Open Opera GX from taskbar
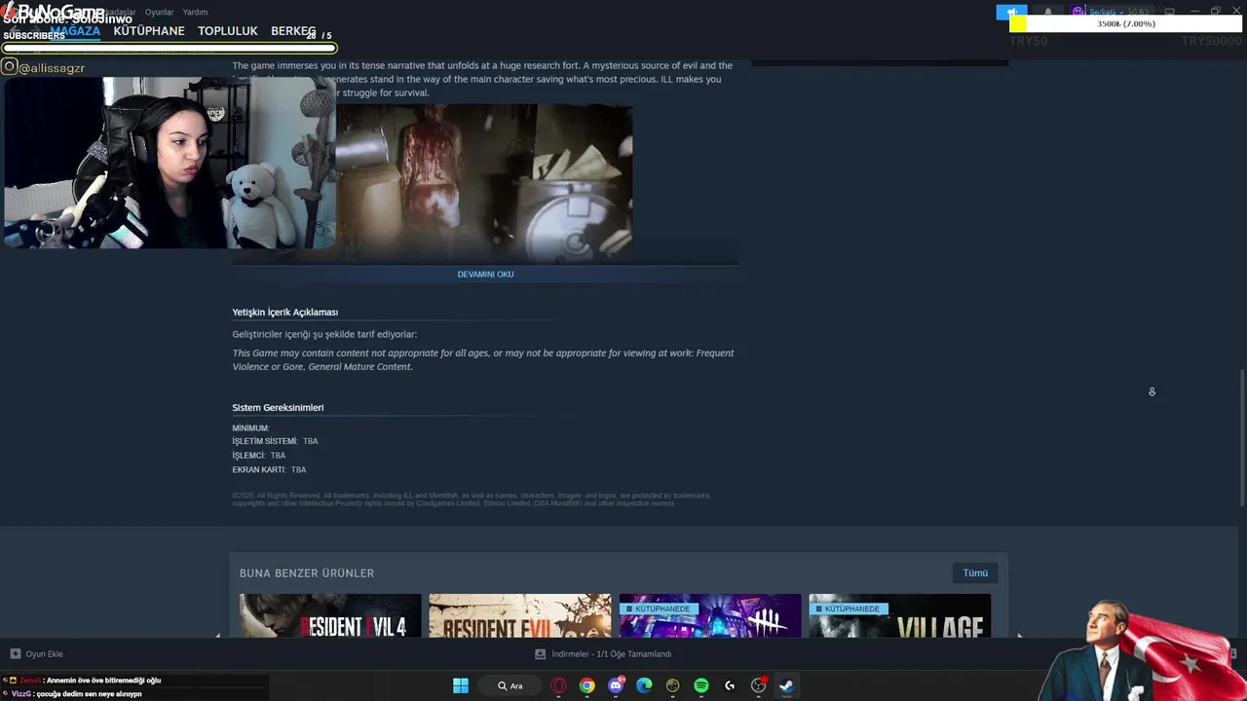Image resolution: width=1247 pixels, height=701 pixels. 558,685
